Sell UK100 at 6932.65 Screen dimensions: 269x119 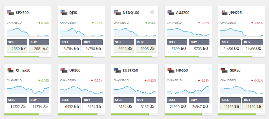[x=70, y=104]
